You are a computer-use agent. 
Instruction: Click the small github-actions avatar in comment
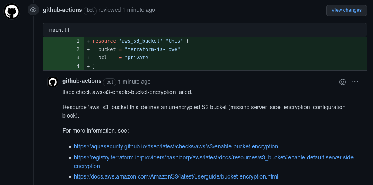point(53,82)
